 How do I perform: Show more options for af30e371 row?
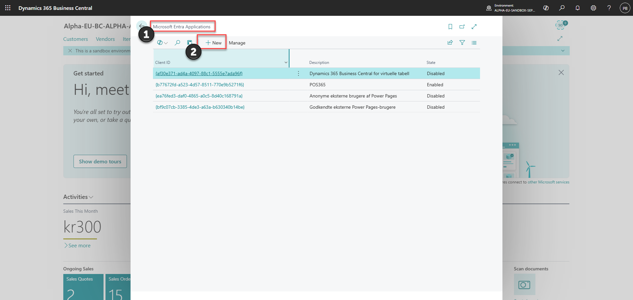tap(298, 73)
